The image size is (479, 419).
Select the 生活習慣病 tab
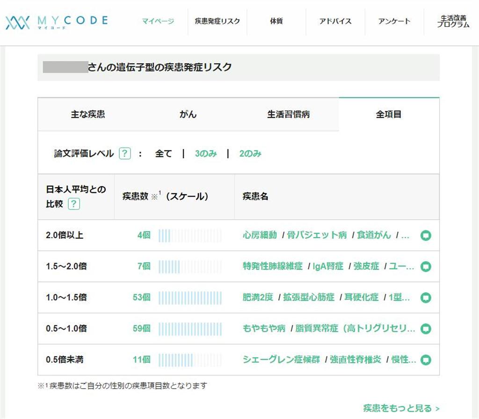click(x=289, y=115)
